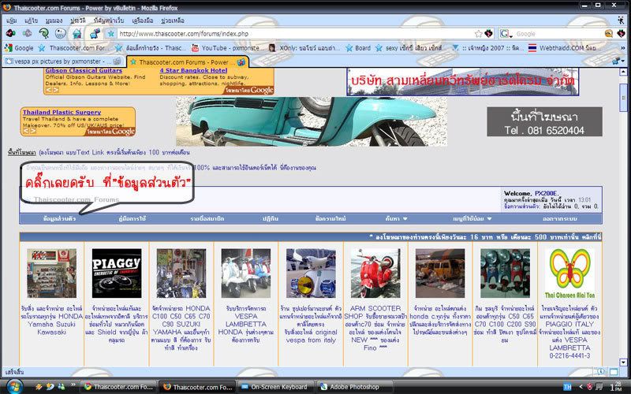The width and height of the screenshot is (631, 394).
Task: Open the เครื่องมือ menu
Action: pyautogui.click(x=143, y=20)
